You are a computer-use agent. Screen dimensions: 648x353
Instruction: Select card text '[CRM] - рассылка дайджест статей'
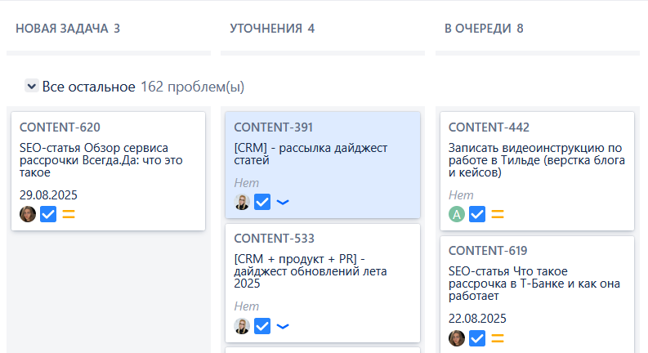[x=311, y=154]
